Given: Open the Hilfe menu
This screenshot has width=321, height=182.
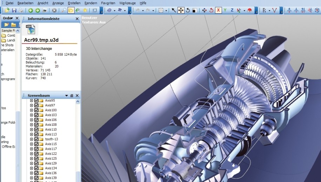Looking at the screenshot, I should (x=143, y=3).
